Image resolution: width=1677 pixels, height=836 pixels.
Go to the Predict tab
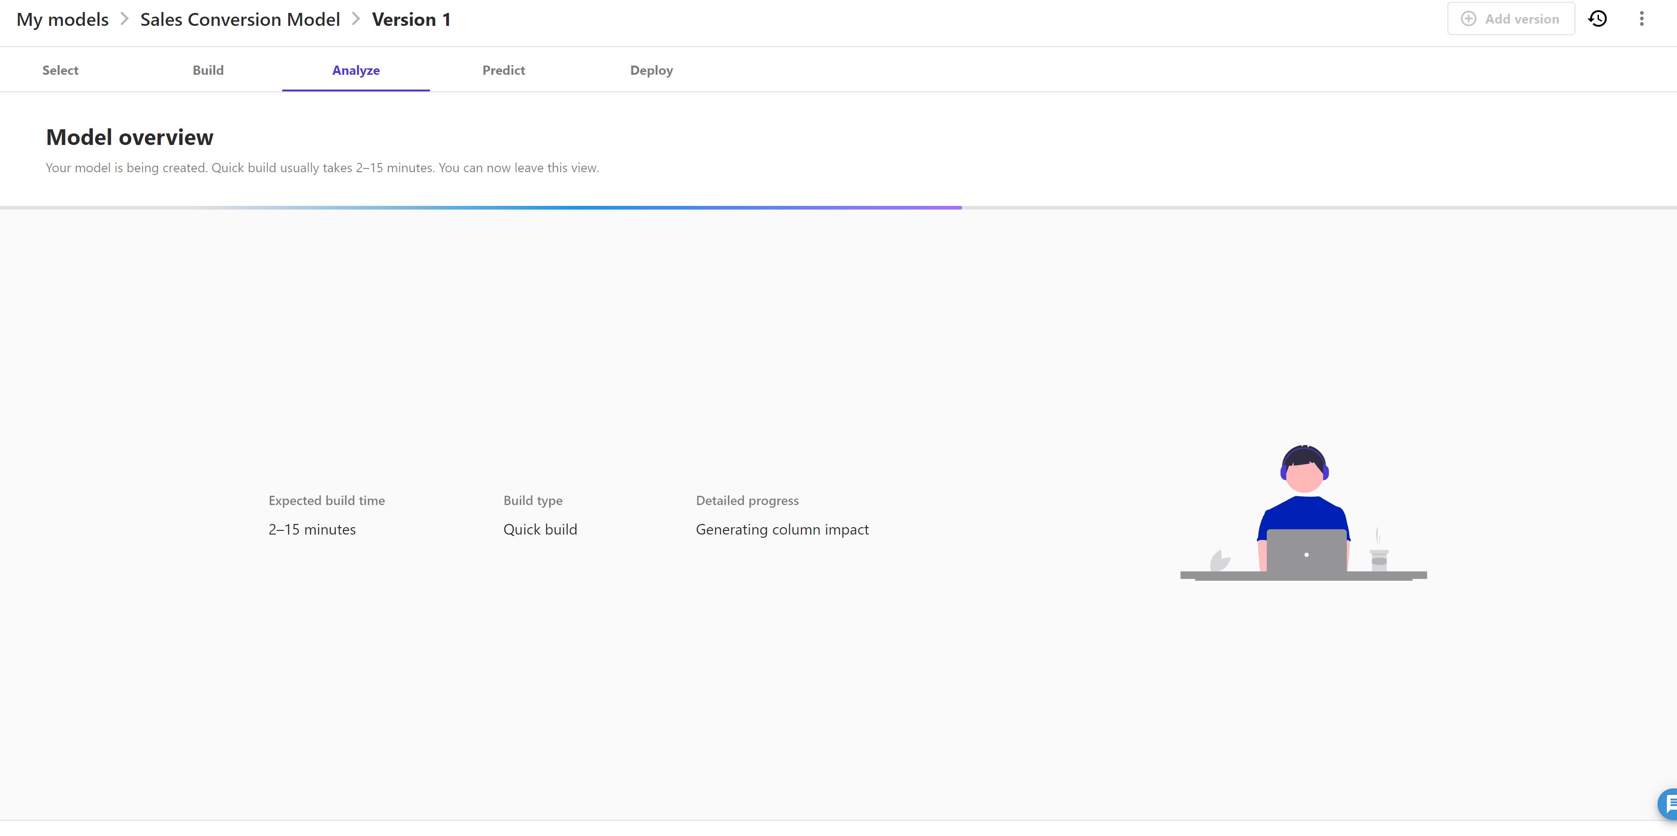(504, 70)
